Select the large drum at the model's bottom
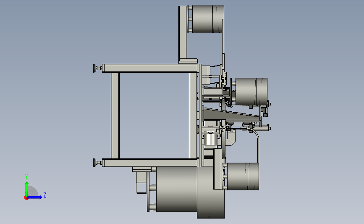This screenshot has height=224, width=364. pyautogui.click(x=190, y=192)
